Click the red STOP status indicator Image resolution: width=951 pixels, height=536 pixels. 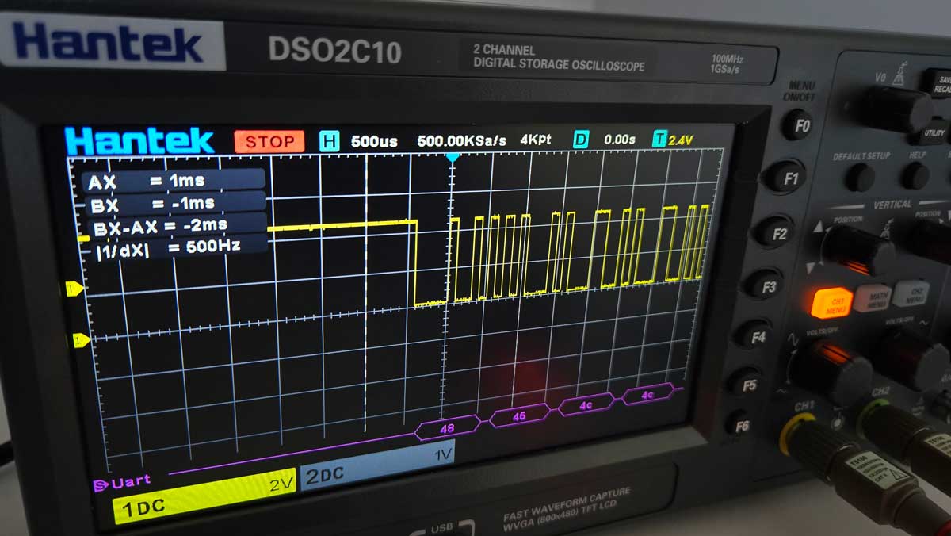point(269,142)
